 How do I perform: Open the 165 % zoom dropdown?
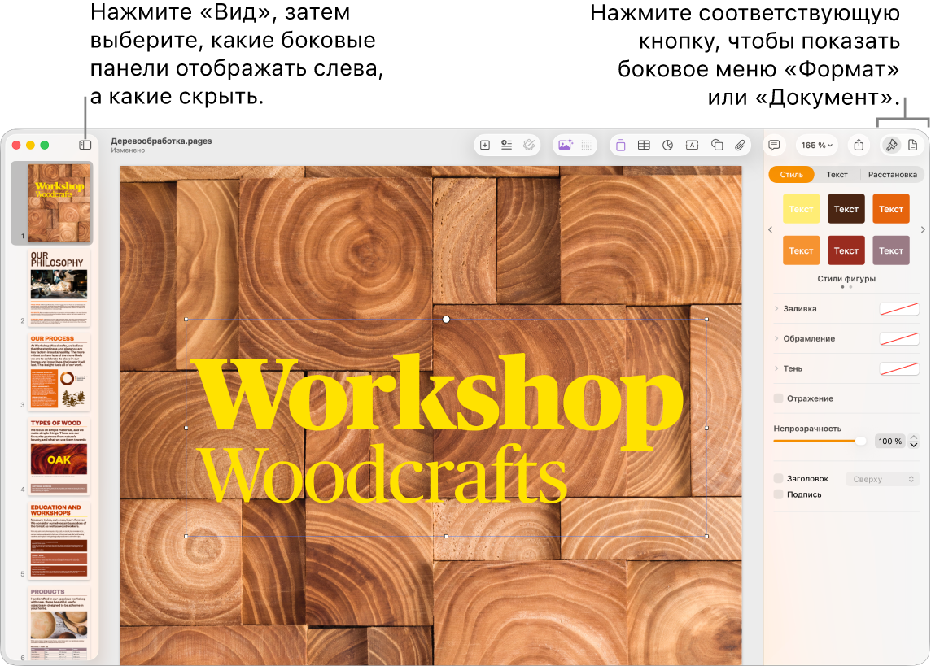click(x=817, y=146)
